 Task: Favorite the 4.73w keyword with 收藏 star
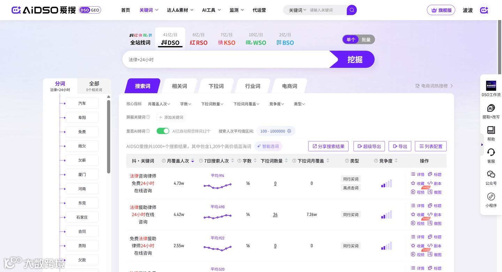pyautogui.click(x=418, y=183)
